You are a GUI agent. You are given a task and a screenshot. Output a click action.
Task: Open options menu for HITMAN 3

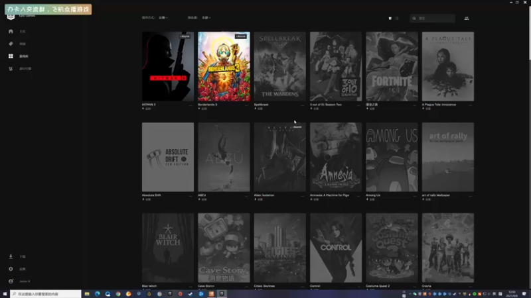(190, 105)
